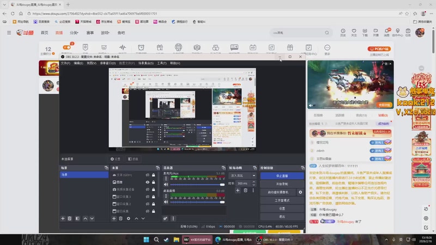Open transition properties three-dot menu
Screen dimensions: 436x245
coord(253,190)
